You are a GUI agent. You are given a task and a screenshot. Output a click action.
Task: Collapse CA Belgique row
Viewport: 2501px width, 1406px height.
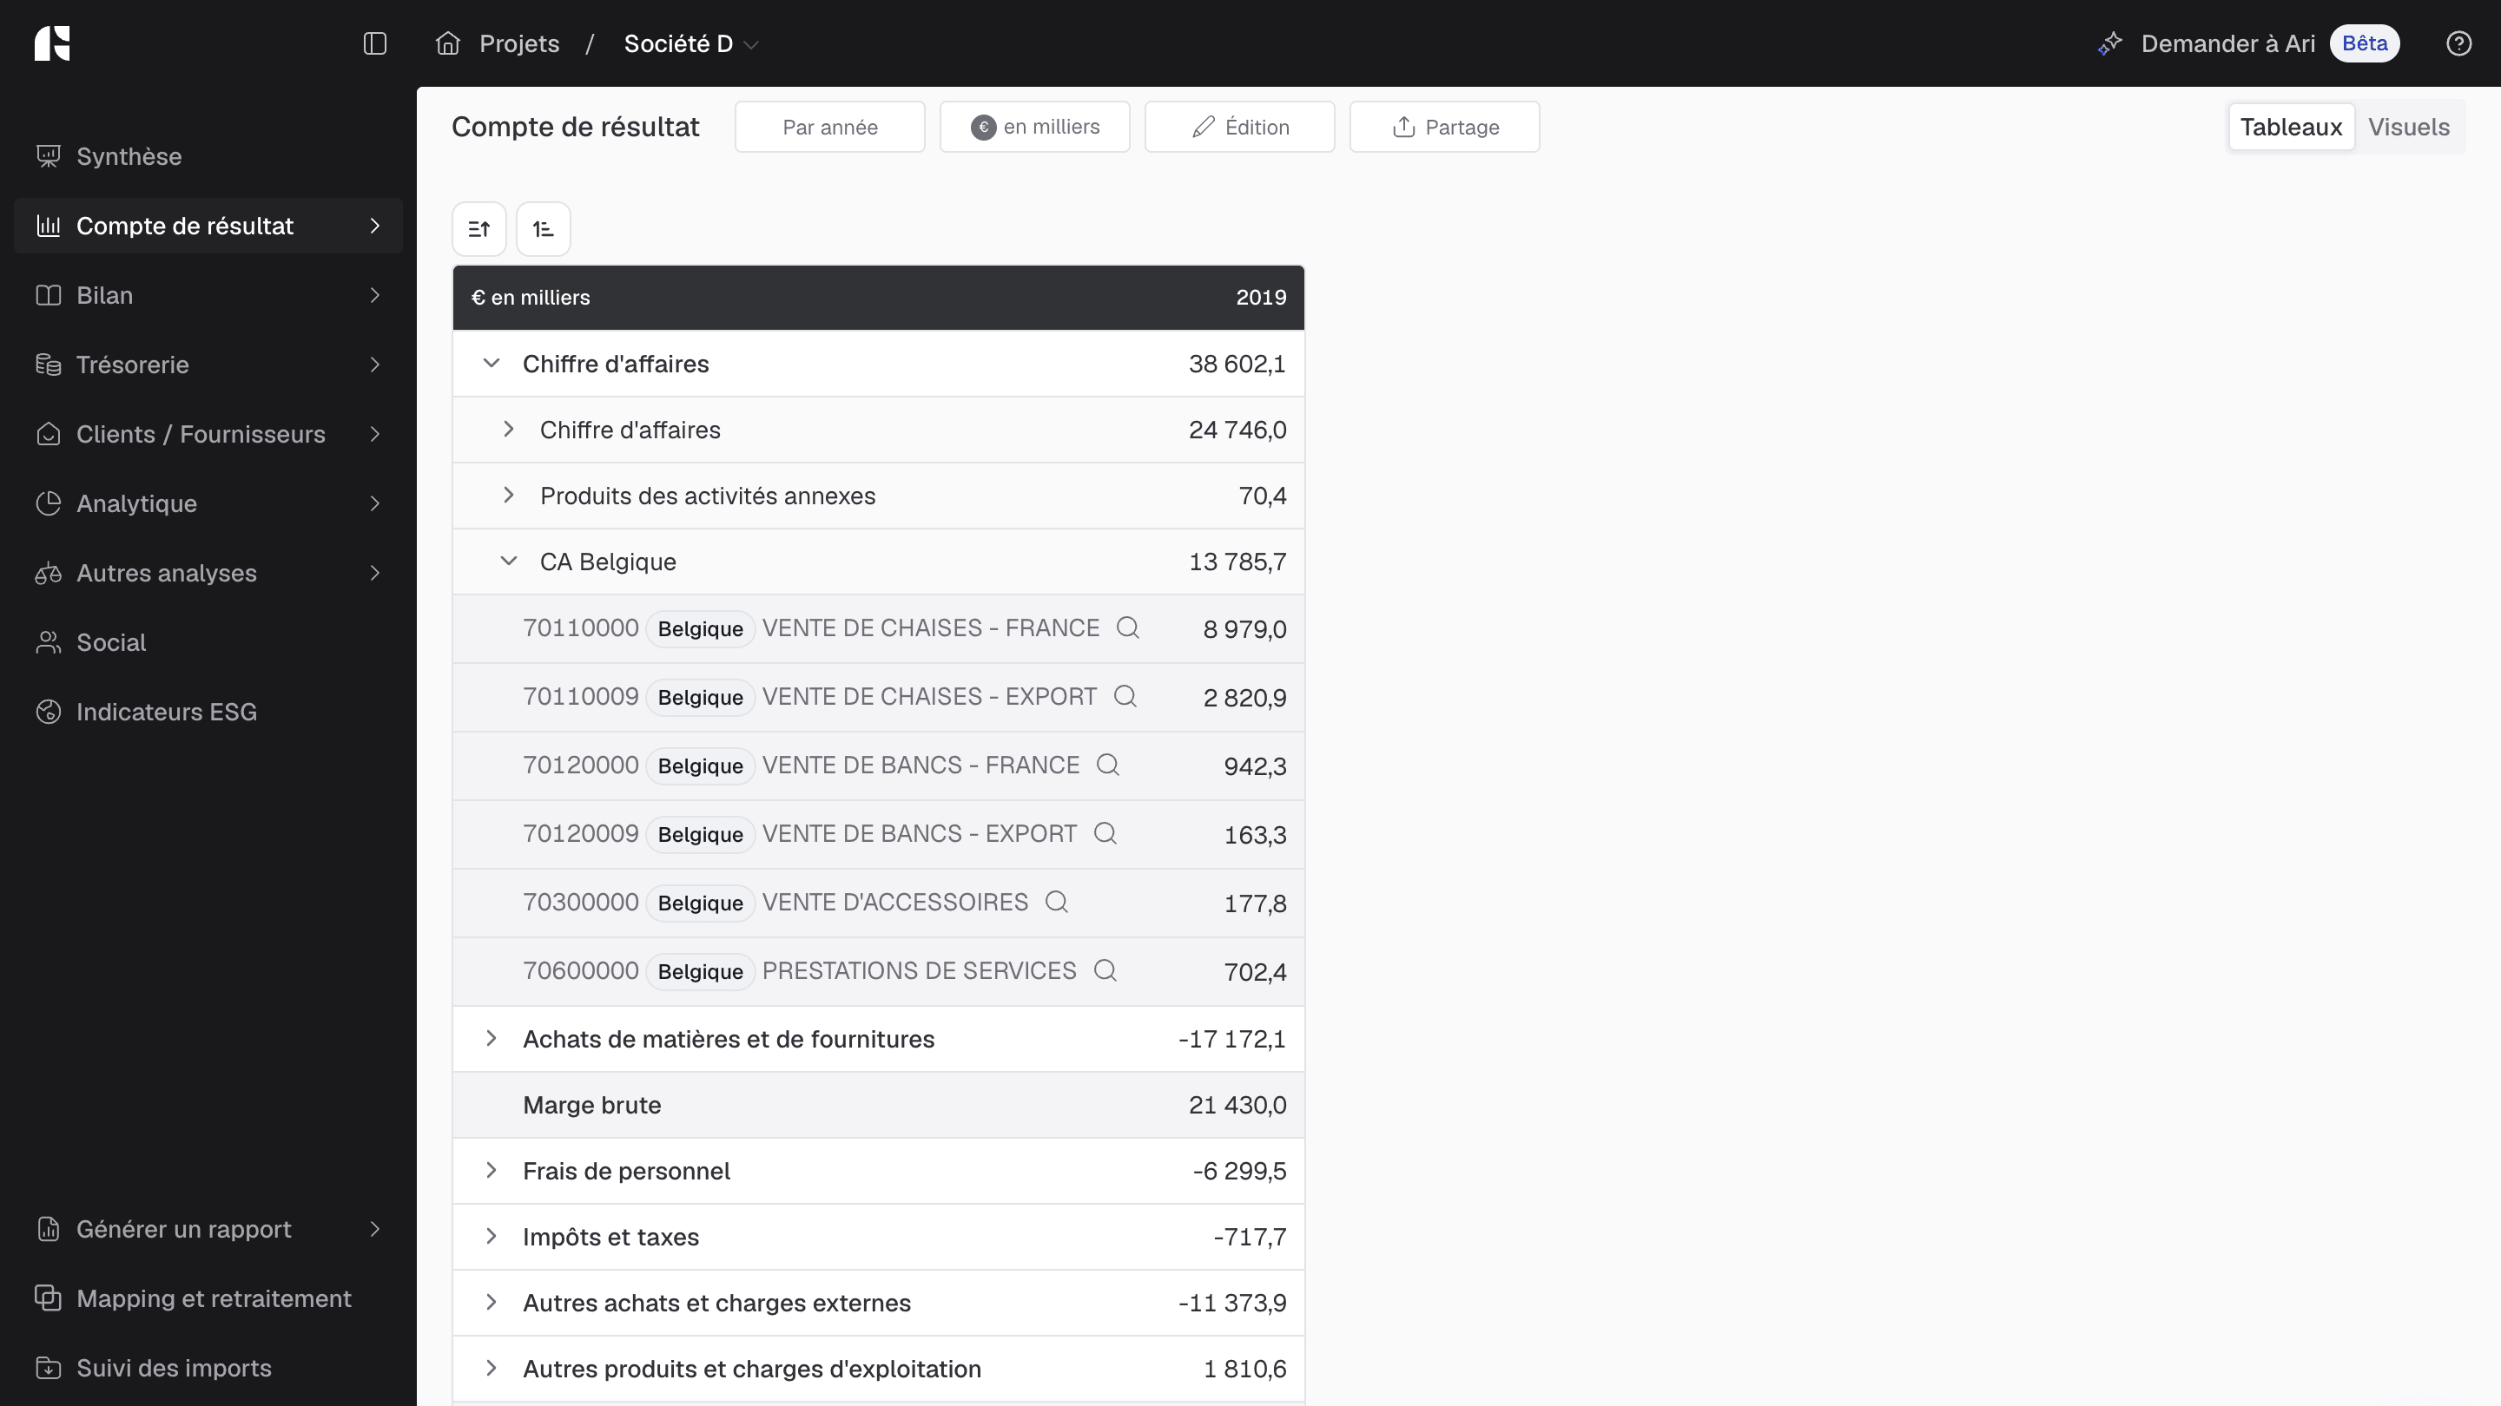[509, 561]
